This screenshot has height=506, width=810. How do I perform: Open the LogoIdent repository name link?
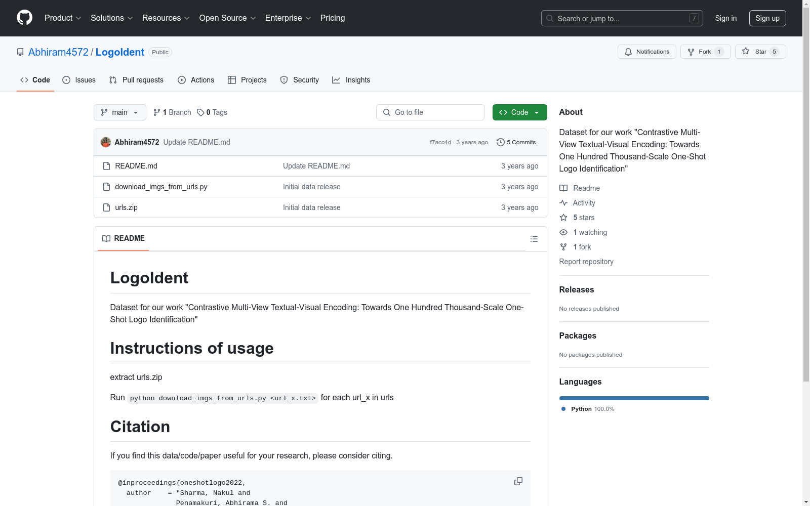pos(120,52)
